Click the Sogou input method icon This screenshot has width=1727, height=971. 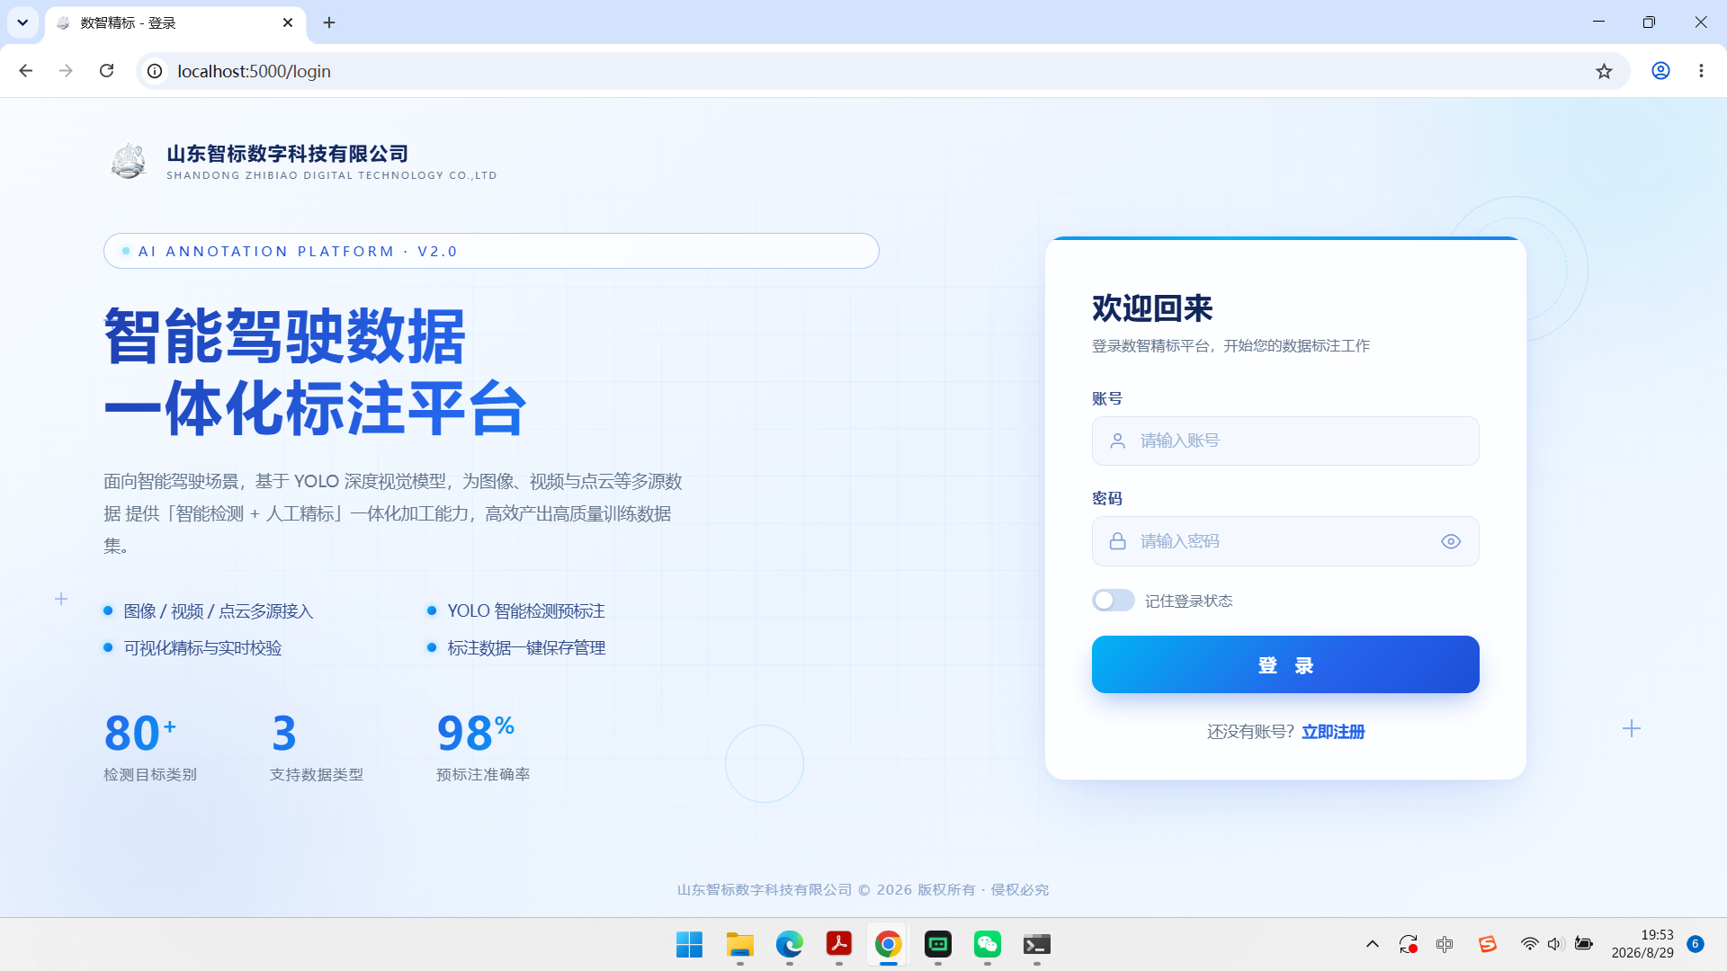click(1487, 944)
